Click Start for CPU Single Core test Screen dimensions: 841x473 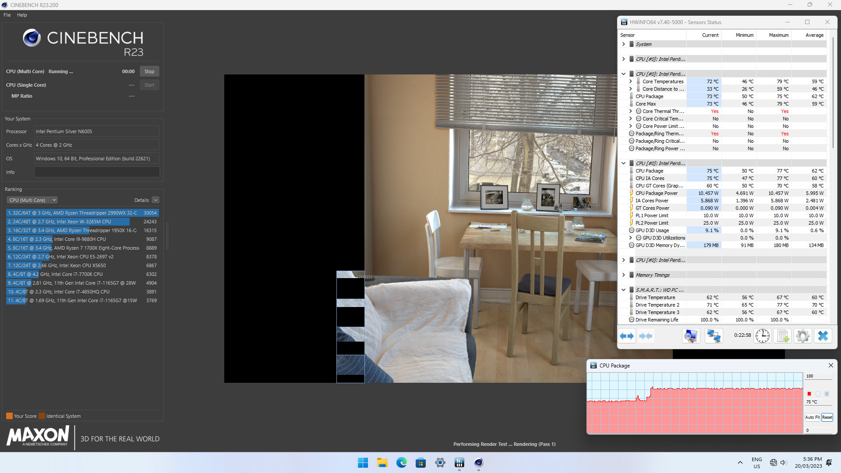click(x=149, y=85)
